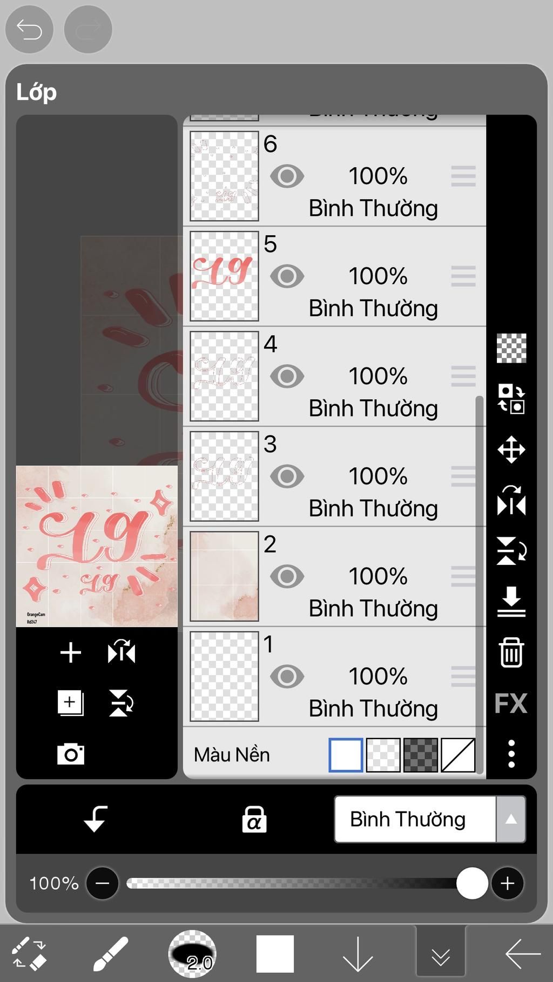553x982 pixels.
Task: Open camera import layer icon
Action: point(71,754)
